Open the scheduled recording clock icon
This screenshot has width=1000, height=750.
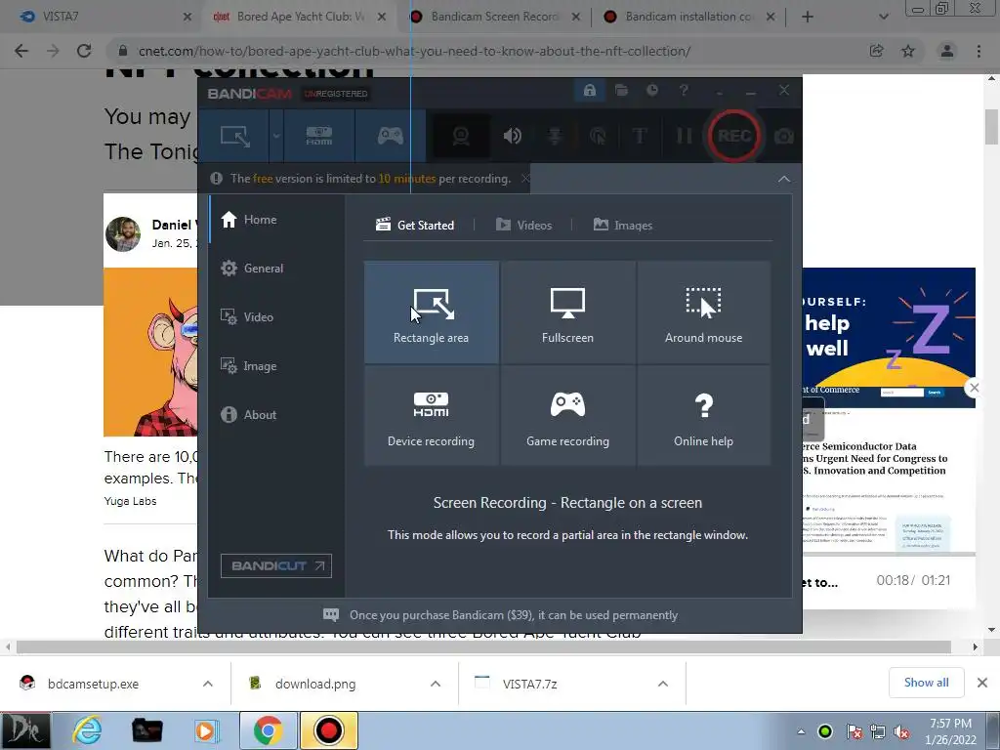point(651,91)
